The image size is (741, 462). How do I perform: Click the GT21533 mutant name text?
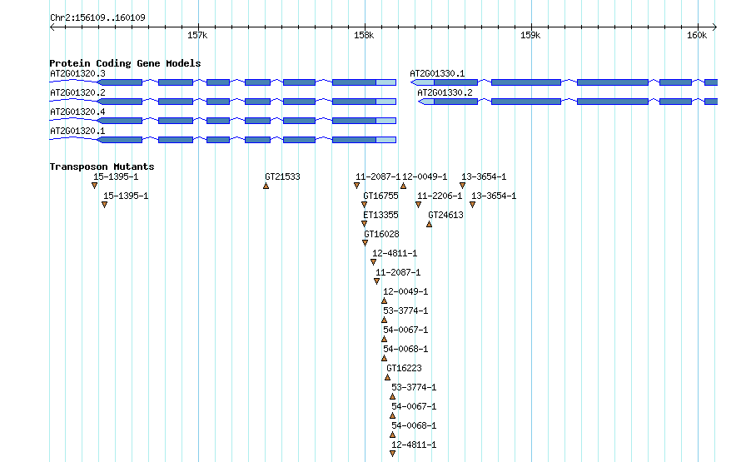[x=282, y=176]
